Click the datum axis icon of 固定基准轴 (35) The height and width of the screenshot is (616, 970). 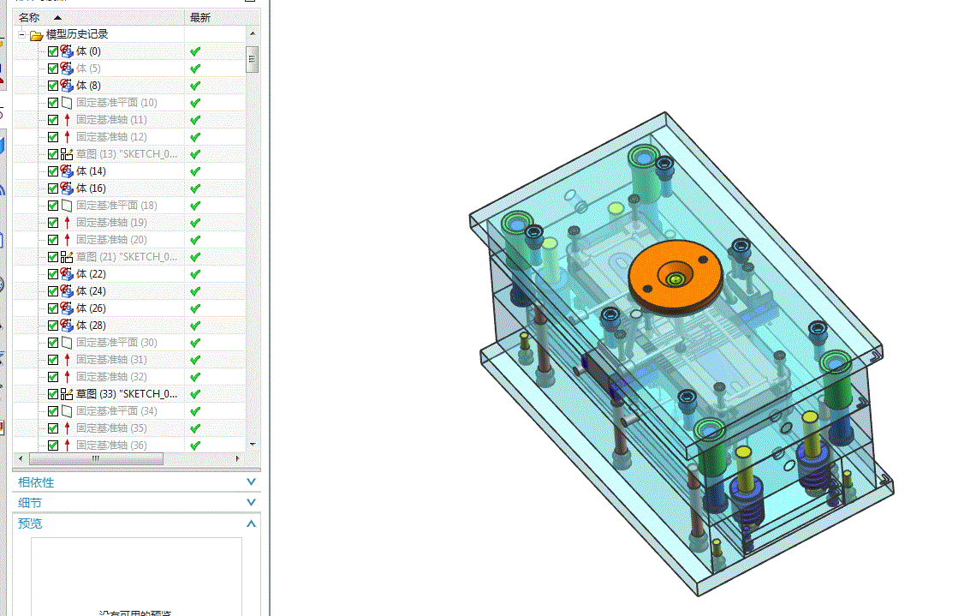tap(67, 428)
